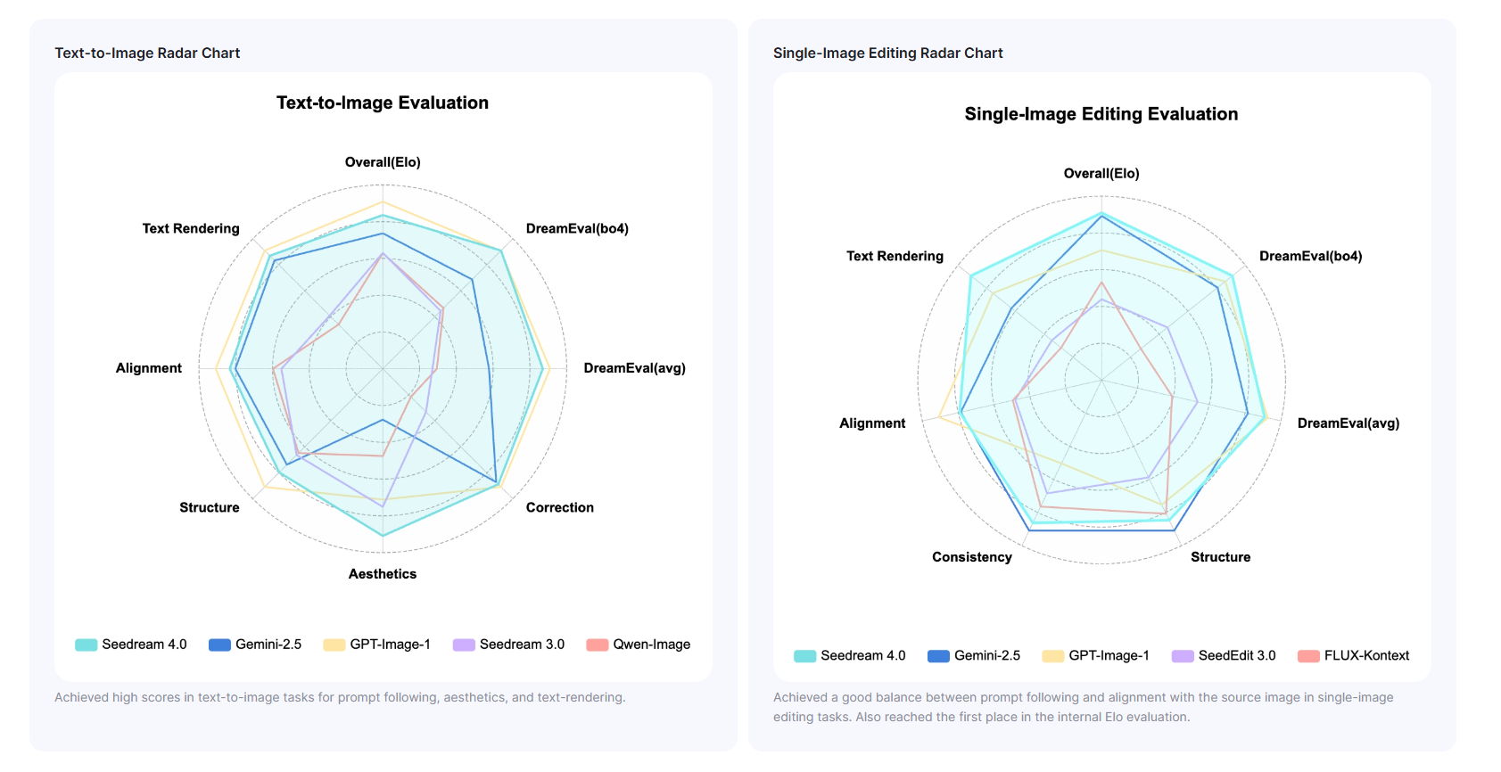The width and height of the screenshot is (1501, 772).
Task: Click the Seedream 4.0 swatch in Single-Image Editing legend
Action: (x=805, y=656)
